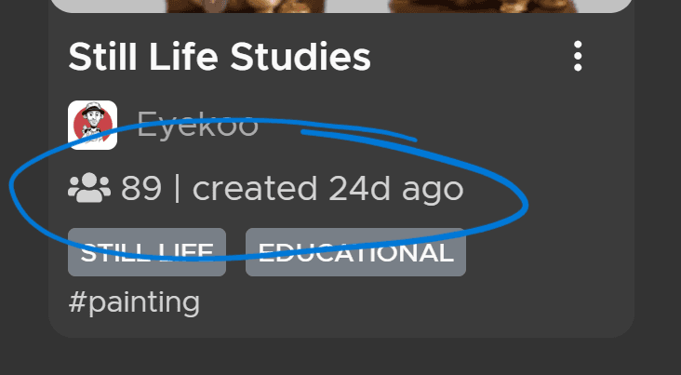This screenshot has width=681, height=375.
Task: Open the Still Life Studies title
Action: pos(220,58)
